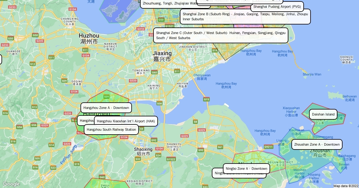
Task: Select the Daishan Island zone label
Action: [x=323, y=114]
